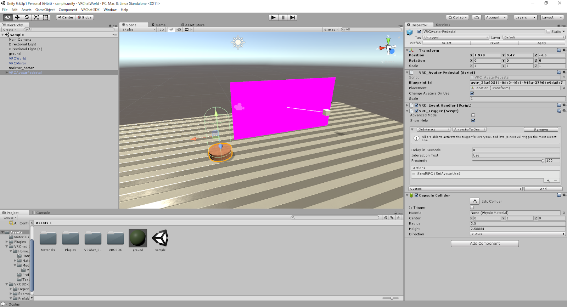This screenshot has height=307, width=567.
Task: Open the Layers dropdown
Action: pos(525,17)
